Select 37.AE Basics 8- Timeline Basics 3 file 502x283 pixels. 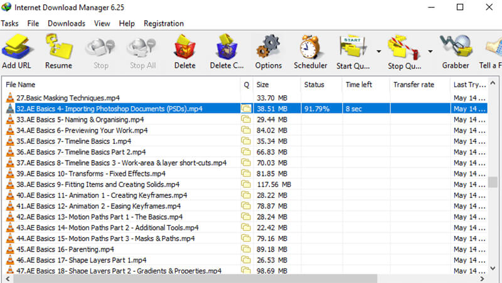121,163
